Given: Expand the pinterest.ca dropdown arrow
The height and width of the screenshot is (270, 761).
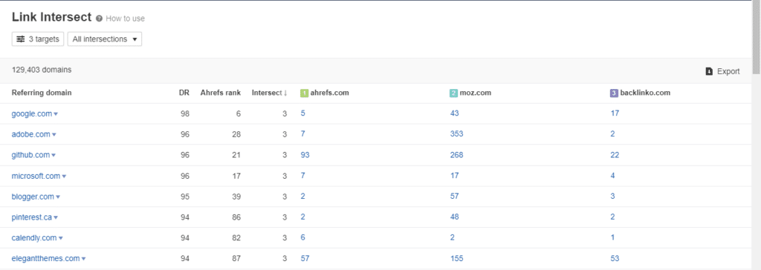Looking at the screenshot, I should click(56, 218).
